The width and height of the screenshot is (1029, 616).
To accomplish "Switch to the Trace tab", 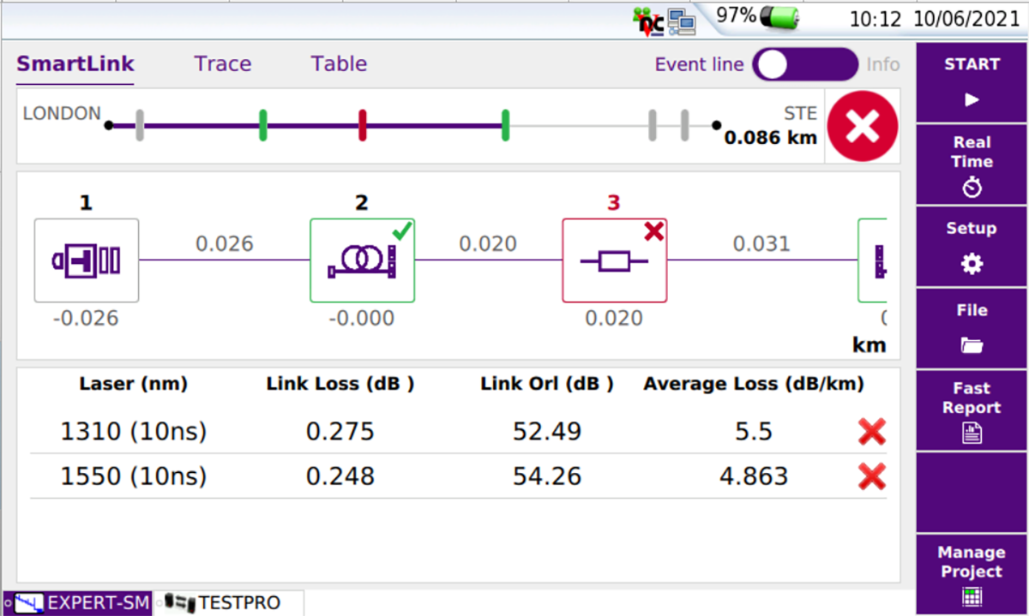I will click(x=222, y=63).
